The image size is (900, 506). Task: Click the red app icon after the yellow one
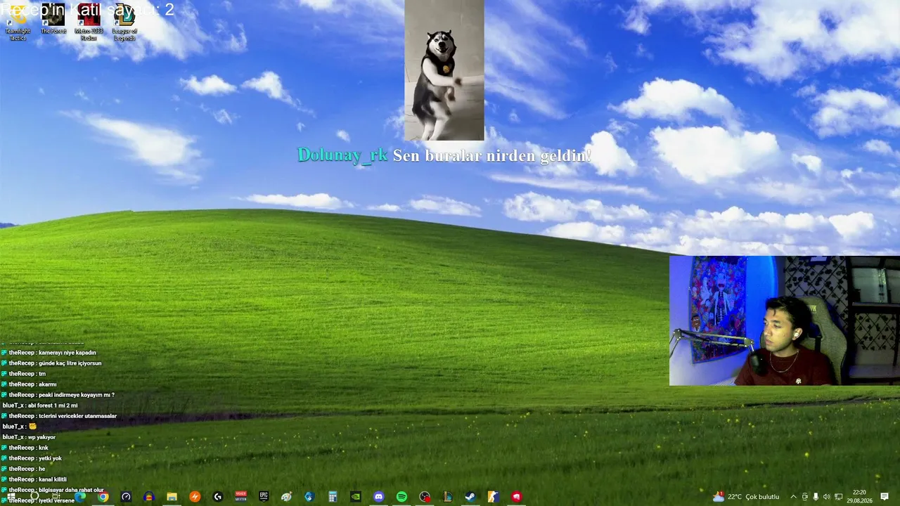click(517, 497)
